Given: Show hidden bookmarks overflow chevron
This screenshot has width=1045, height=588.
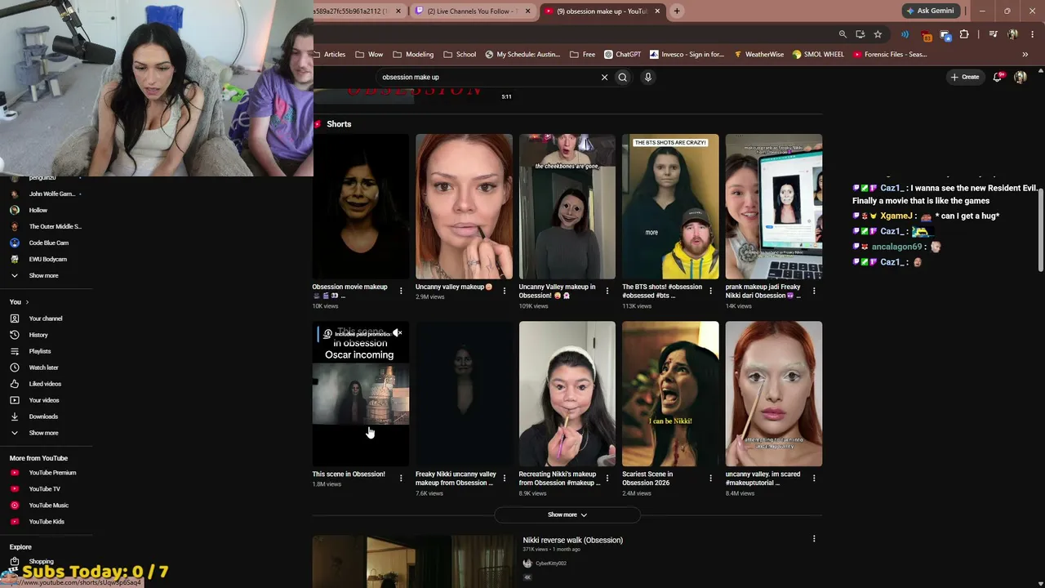Looking at the screenshot, I should (1025, 55).
